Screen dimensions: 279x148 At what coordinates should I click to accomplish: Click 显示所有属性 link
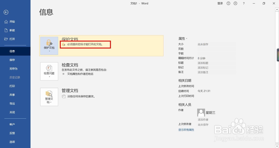(x=186, y=130)
